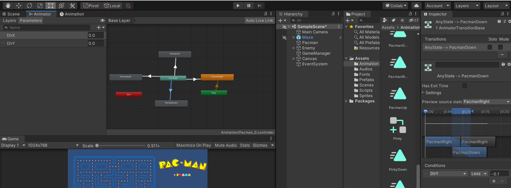Image resolution: width=511 pixels, height=188 pixels.
Task: Activate the Rect Transform tool
Action: click(x=51, y=6)
